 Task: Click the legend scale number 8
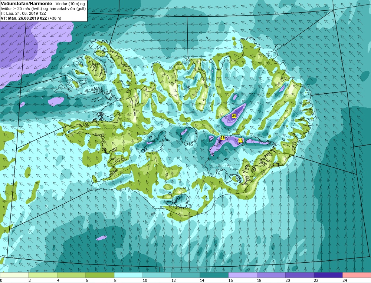tap(115, 280)
